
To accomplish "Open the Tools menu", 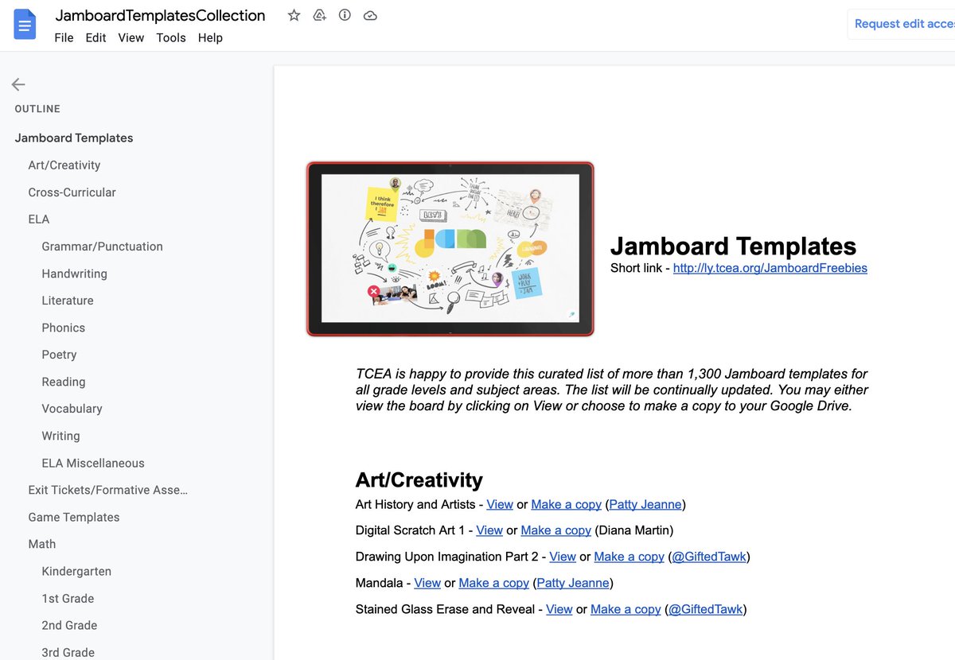I will 171,37.
